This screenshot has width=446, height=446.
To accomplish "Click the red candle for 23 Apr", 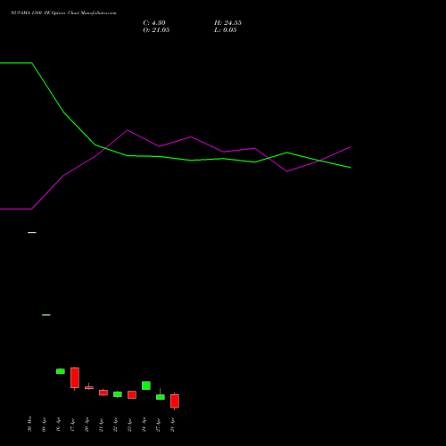I will click(x=132, y=394).
